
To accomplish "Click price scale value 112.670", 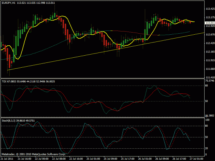I will pyautogui.click(x=210, y=35).
